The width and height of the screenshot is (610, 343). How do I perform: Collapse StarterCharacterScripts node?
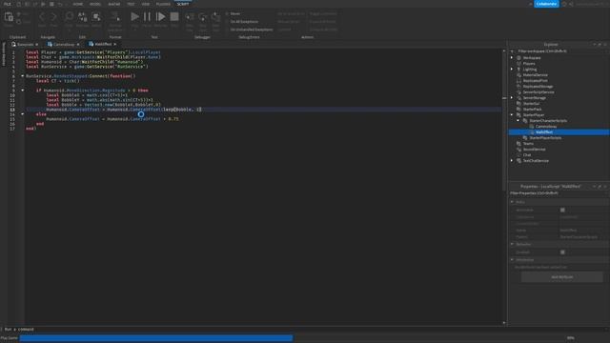(x=518, y=121)
